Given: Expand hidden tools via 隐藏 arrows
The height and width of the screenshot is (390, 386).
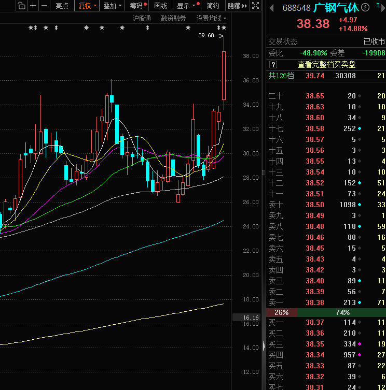Looking at the screenshot, I should pos(238,6).
